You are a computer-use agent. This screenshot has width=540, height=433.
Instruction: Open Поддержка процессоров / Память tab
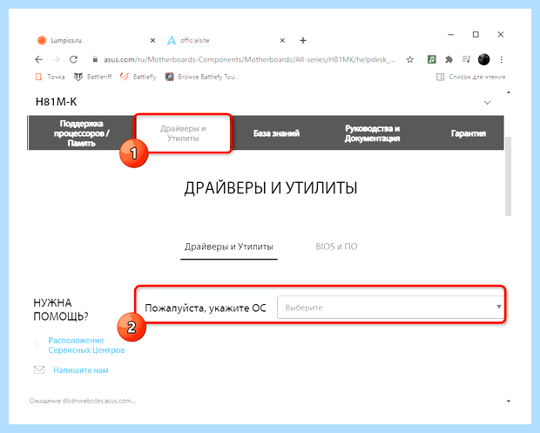tap(81, 133)
